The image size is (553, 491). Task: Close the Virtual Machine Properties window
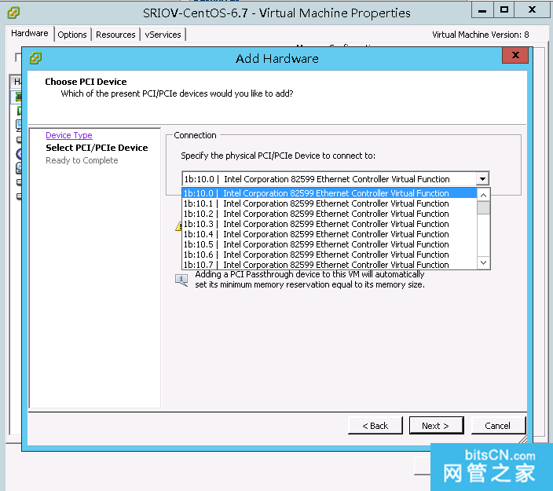pyautogui.click(x=533, y=10)
